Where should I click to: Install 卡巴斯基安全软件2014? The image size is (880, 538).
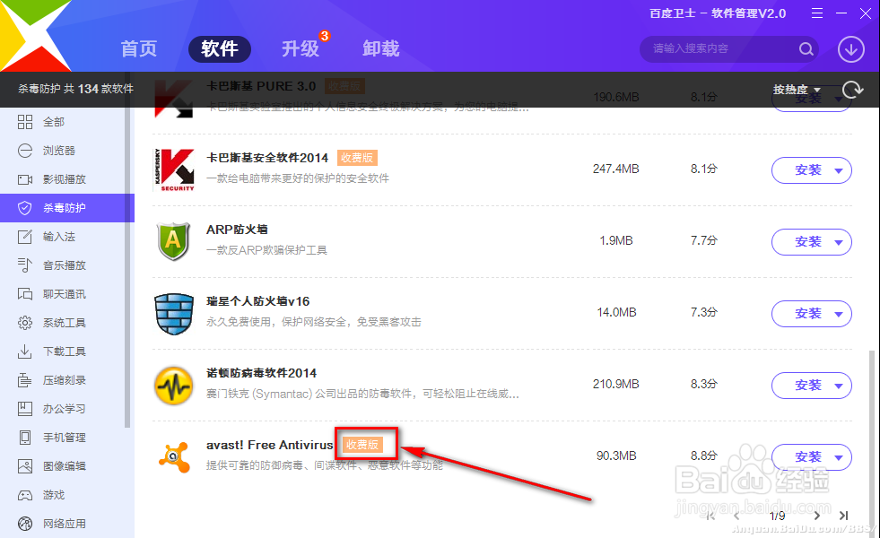tap(808, 170)
